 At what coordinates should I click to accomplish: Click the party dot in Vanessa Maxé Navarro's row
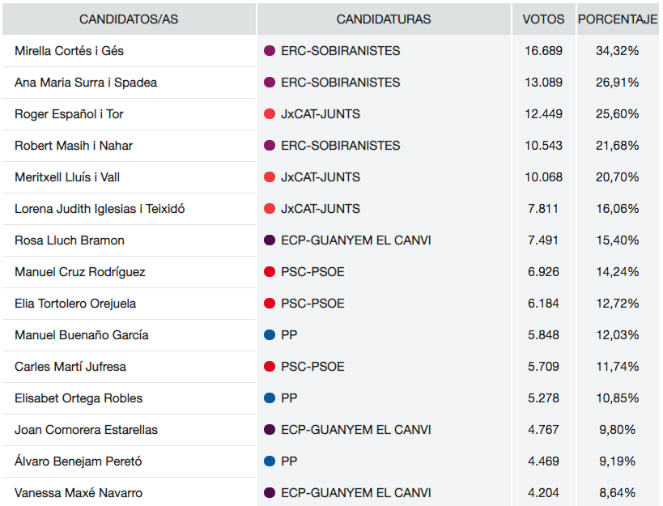tap(270, 493)
